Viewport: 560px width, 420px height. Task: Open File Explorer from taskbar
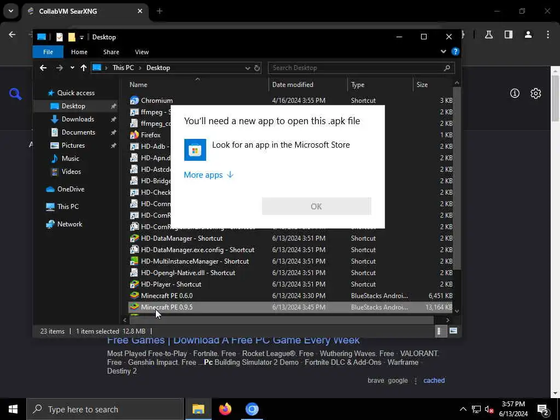pos(198,409)
